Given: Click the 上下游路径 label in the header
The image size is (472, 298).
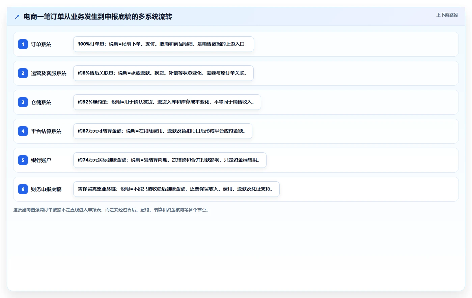Looking at the screenshot, I should tap(447, 15).
